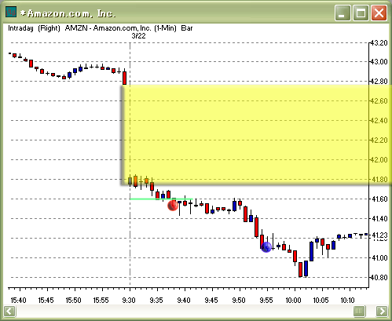The image size is (392, 321).
Task: Select the green horizontal line at 41.60
Action: coord(161,199)
